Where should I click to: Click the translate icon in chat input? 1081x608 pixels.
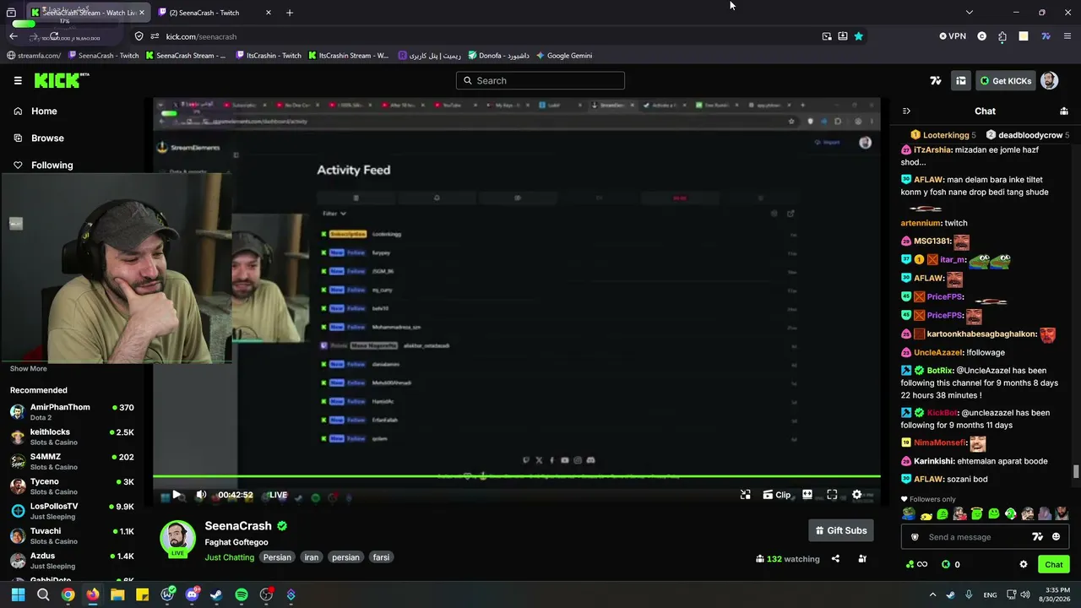pyautogui.click(x=1038, y=537)
